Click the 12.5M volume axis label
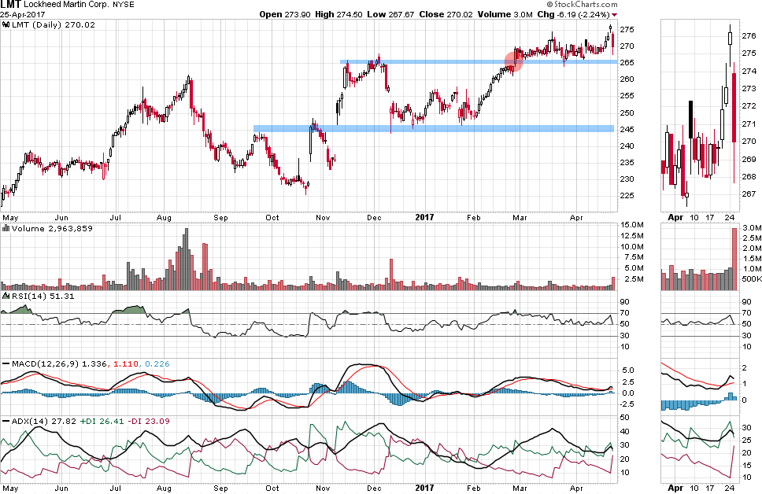The image size is (762, 494). [632, 235]
